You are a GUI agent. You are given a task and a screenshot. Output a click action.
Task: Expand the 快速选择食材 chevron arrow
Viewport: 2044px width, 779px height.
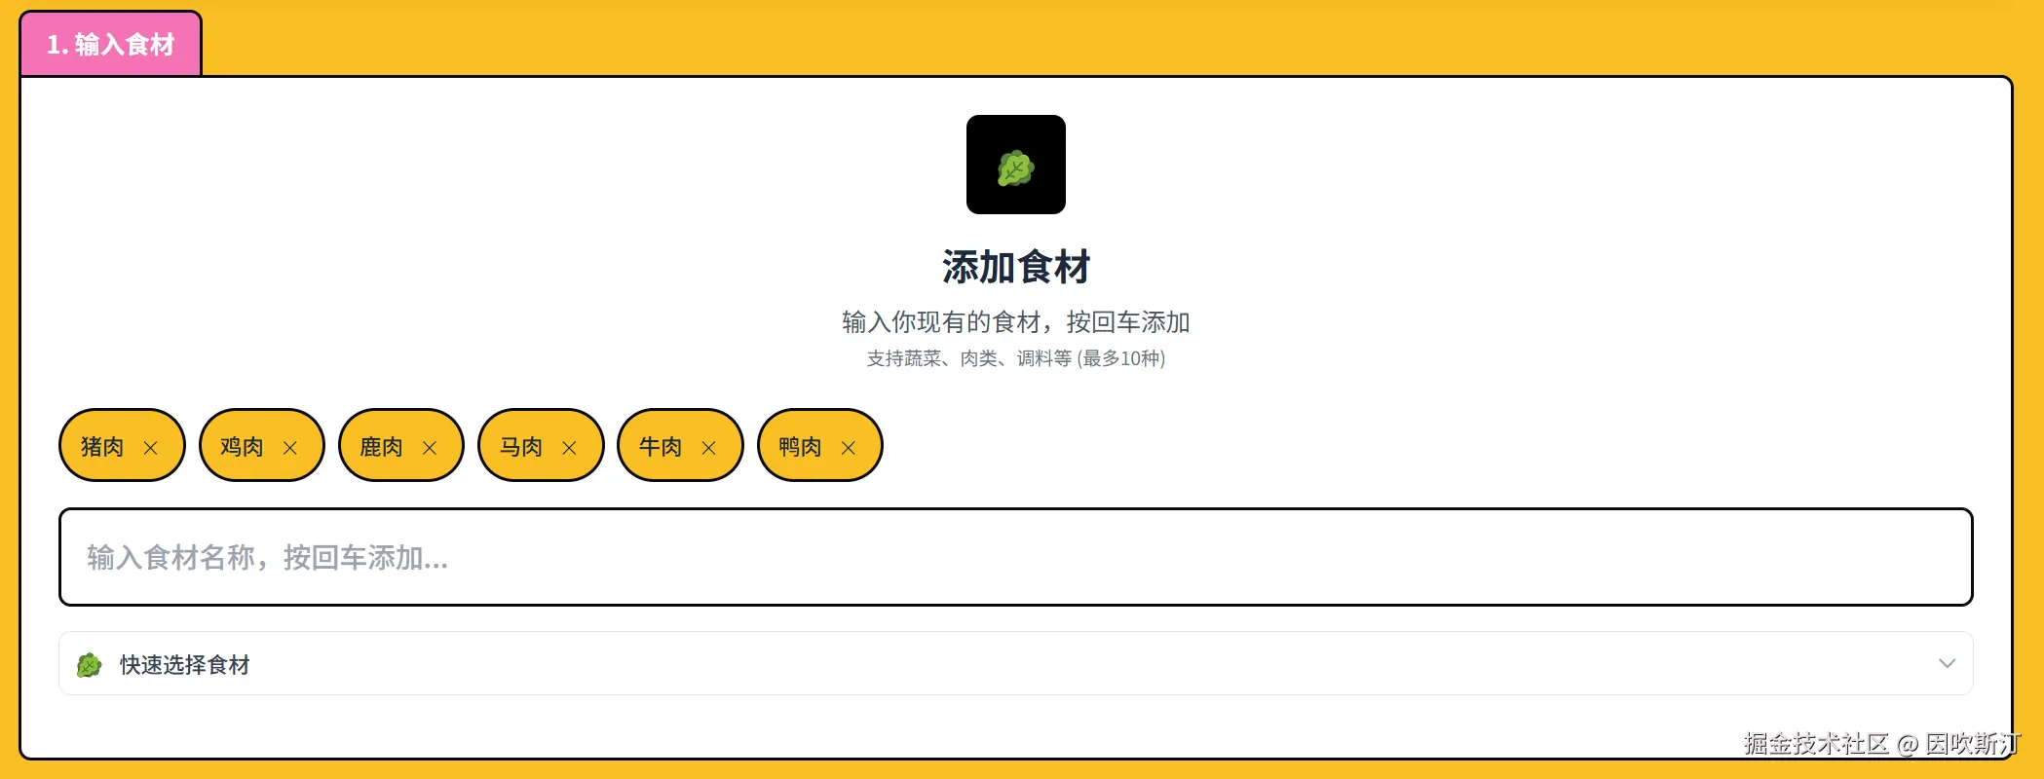pyautogui.click(x=1947, y=664)
